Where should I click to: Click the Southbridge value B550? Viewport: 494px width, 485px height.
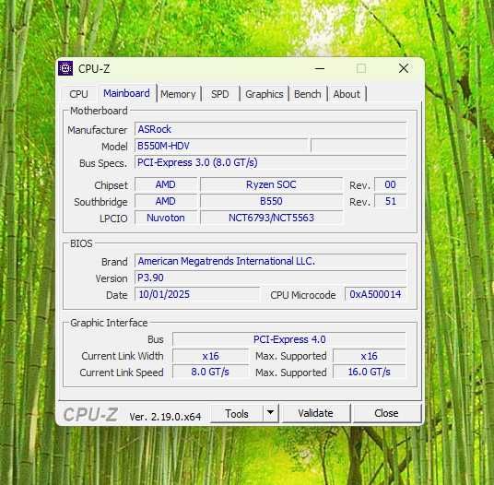coord(271,201)
